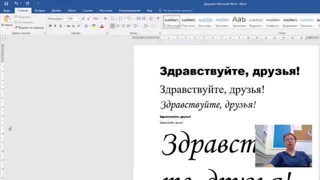Open the Шрифт dialog launcher
The height and width of the screenshot is (180, 320).
click(107, 33)
